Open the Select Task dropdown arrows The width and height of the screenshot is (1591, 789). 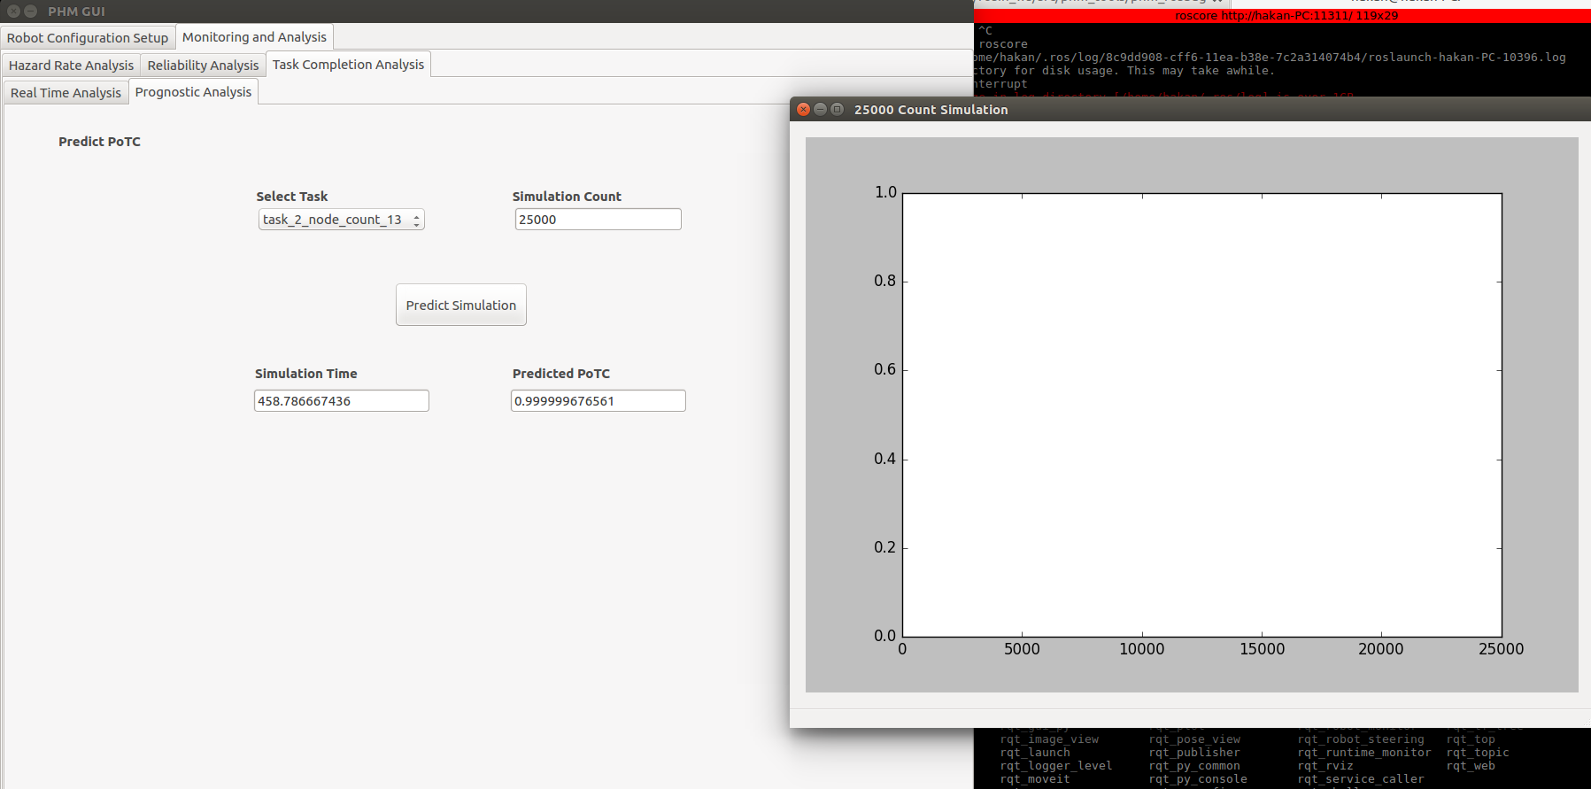coord(416,220)
